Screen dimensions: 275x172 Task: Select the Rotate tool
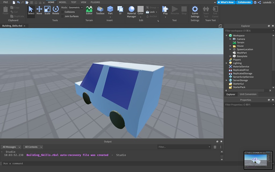[56, 11]
